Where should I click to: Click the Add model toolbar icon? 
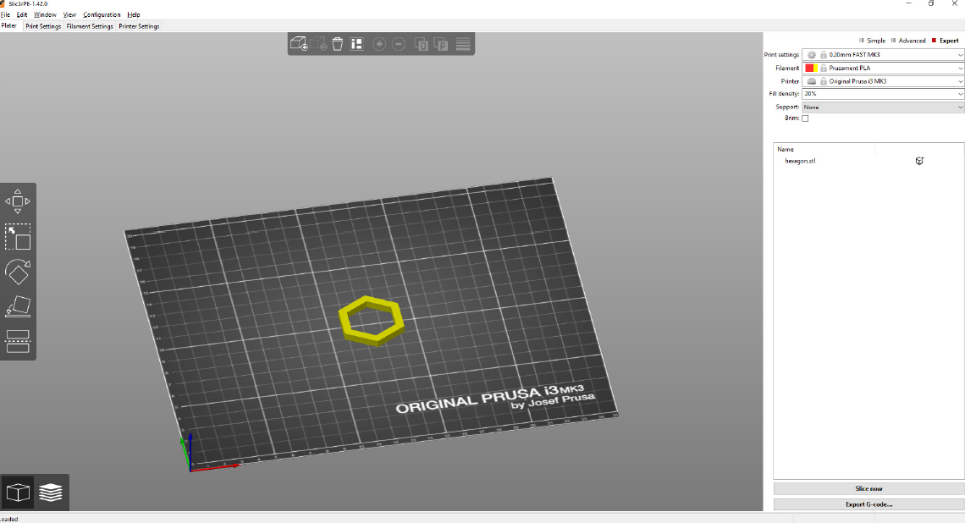(298, 44)
